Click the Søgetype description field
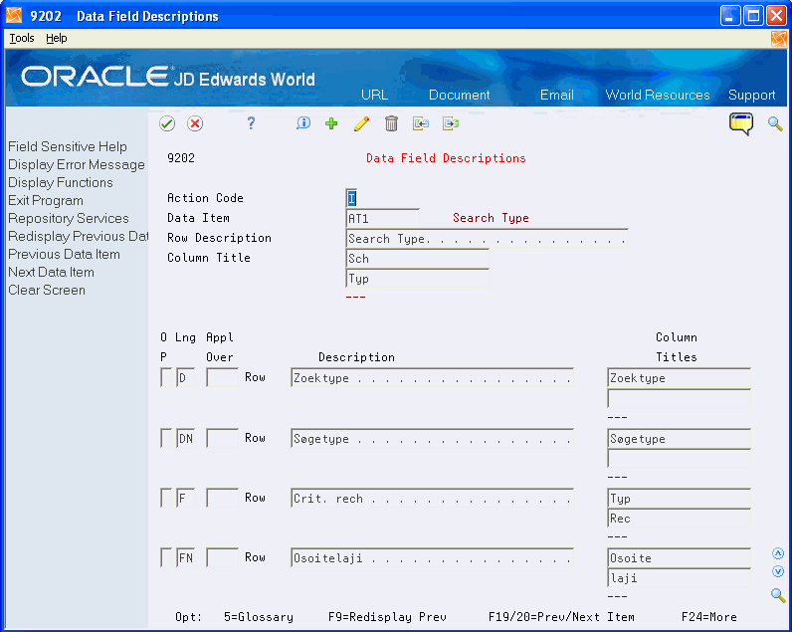 tap(432, 439)
